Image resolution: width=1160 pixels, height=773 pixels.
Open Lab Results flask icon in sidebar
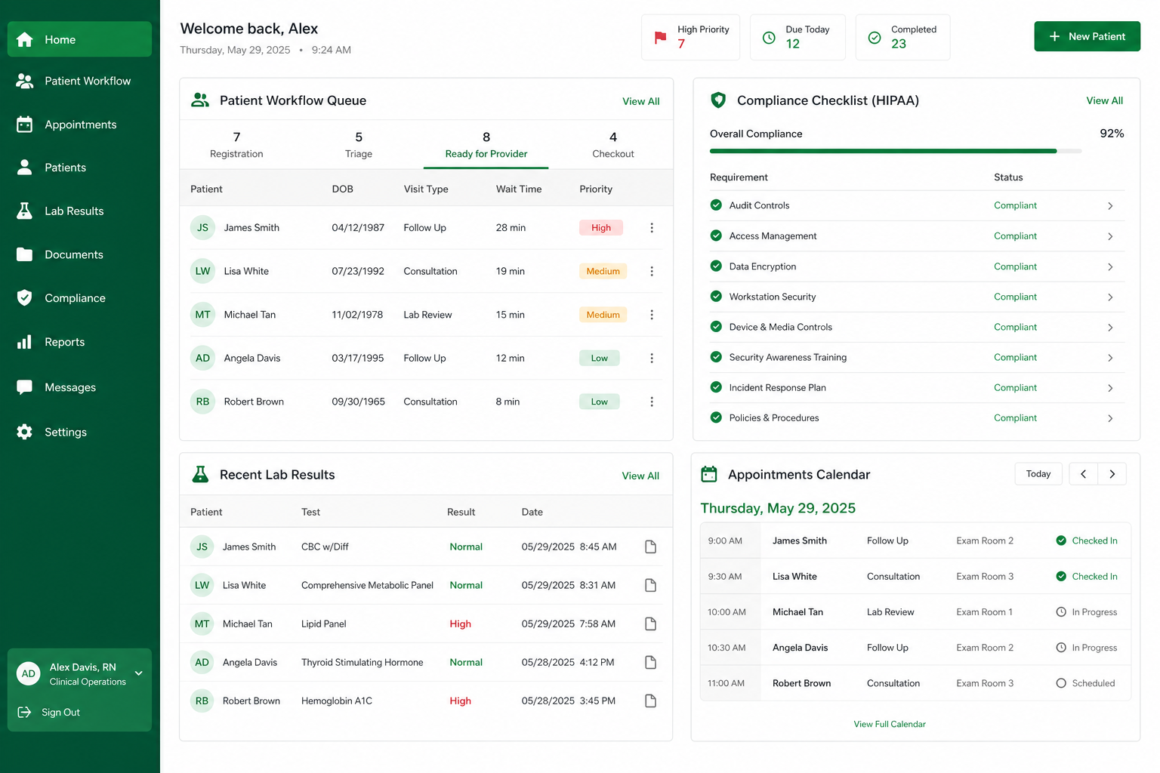[x=25, y=211]
